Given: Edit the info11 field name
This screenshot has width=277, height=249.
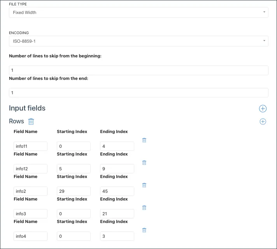Looking at the screenshot, I should 30,146.
